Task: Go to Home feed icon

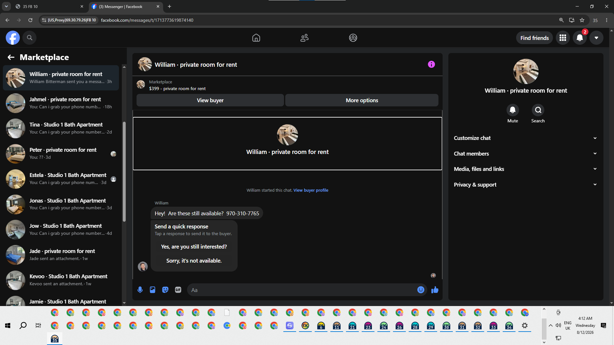Action: 256,38
